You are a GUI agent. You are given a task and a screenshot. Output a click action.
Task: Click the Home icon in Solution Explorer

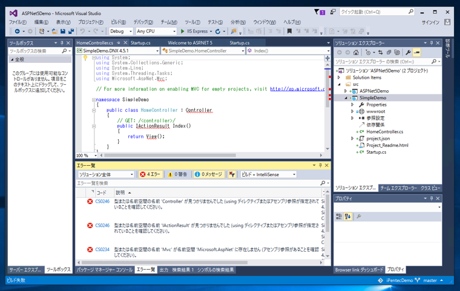point(356,53)
